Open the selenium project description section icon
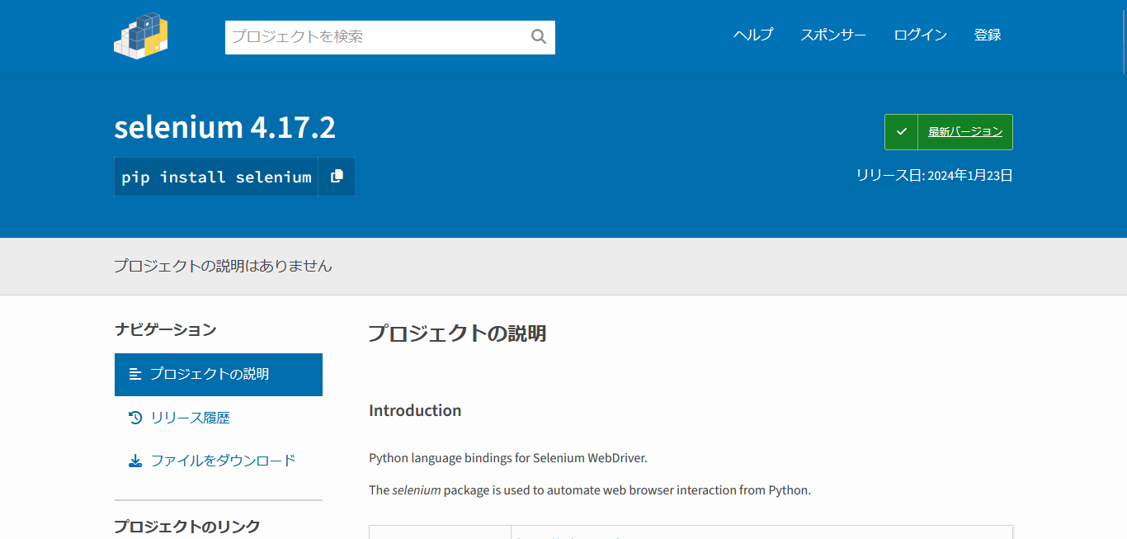The height and width of the screenshot is (539, 1127). [135, 374]
